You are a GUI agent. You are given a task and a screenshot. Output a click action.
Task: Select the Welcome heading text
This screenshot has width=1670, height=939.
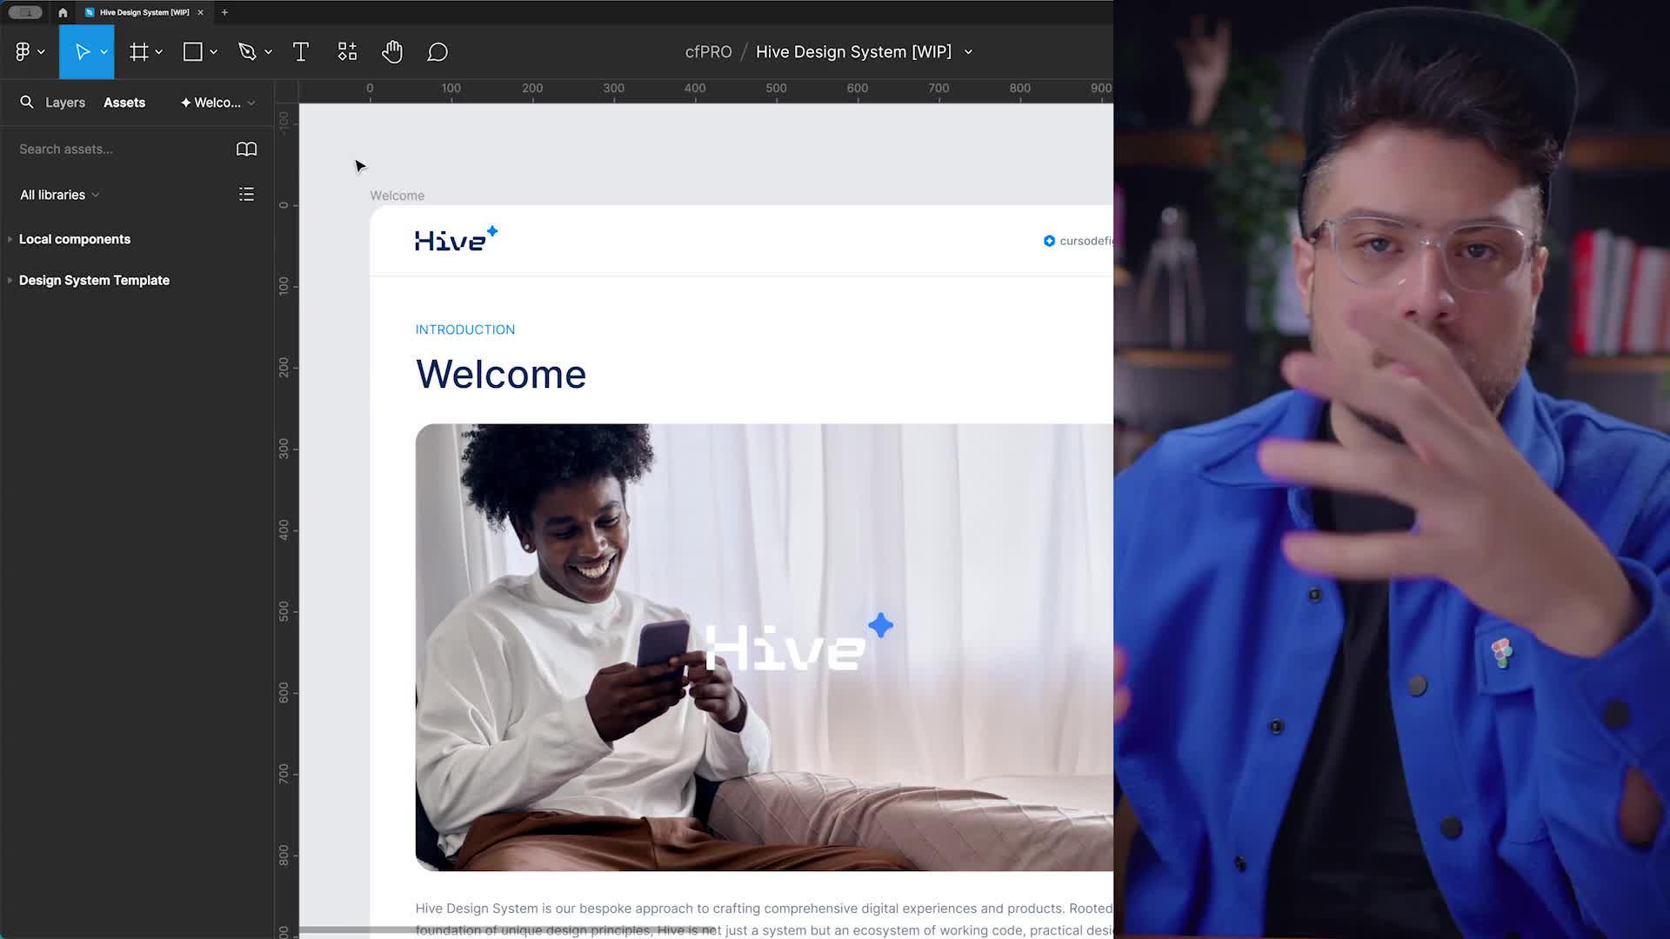501,375
